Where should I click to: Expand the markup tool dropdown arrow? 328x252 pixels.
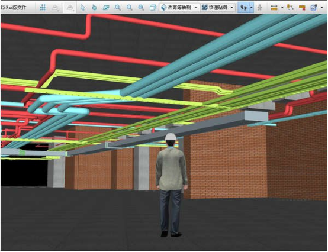[x=321, y=8]
